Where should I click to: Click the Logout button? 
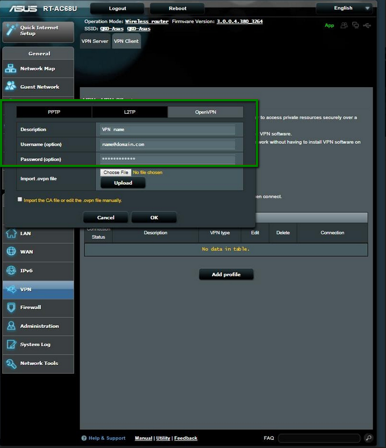pos(117,9)
